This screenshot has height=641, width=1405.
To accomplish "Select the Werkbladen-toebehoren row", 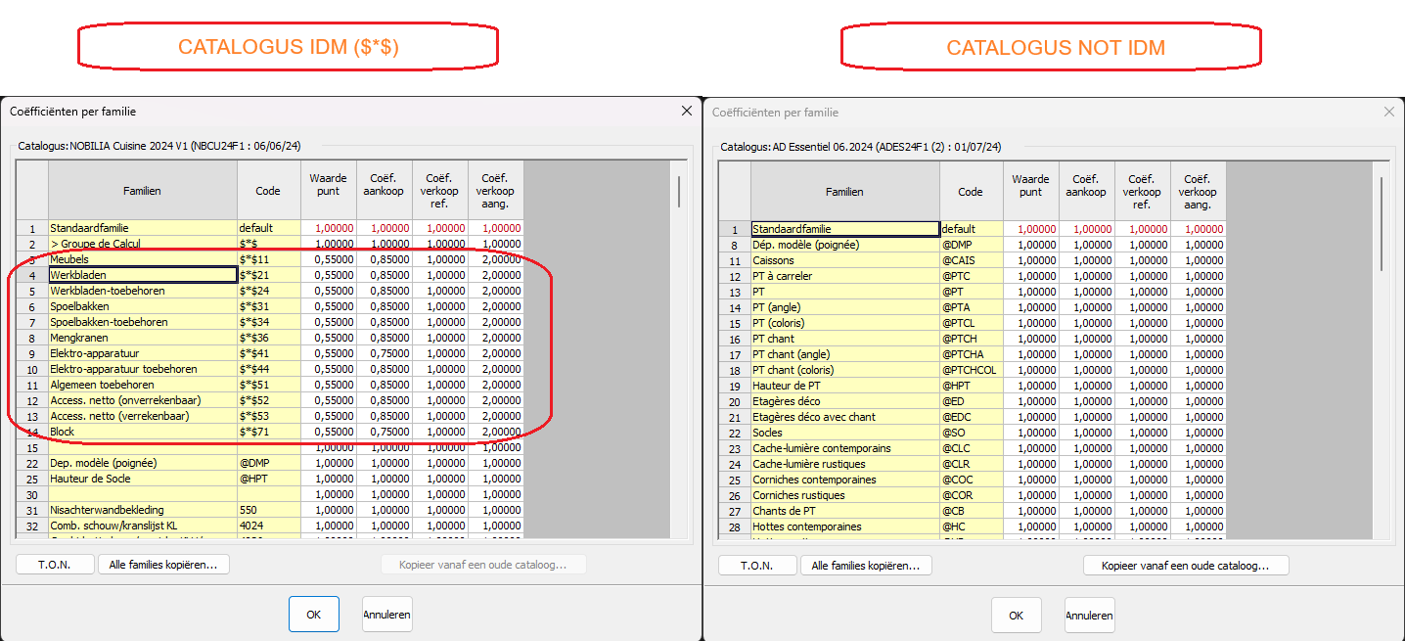I will (143, 291).
